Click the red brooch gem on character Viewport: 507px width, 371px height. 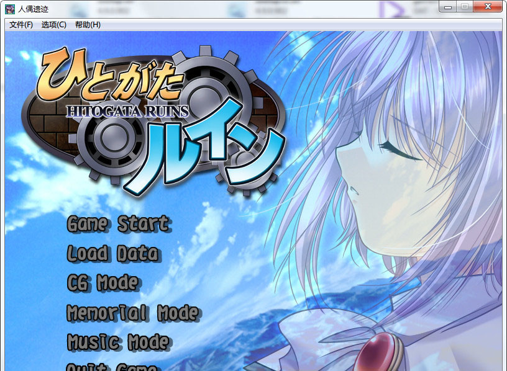(x=381, y=352)
